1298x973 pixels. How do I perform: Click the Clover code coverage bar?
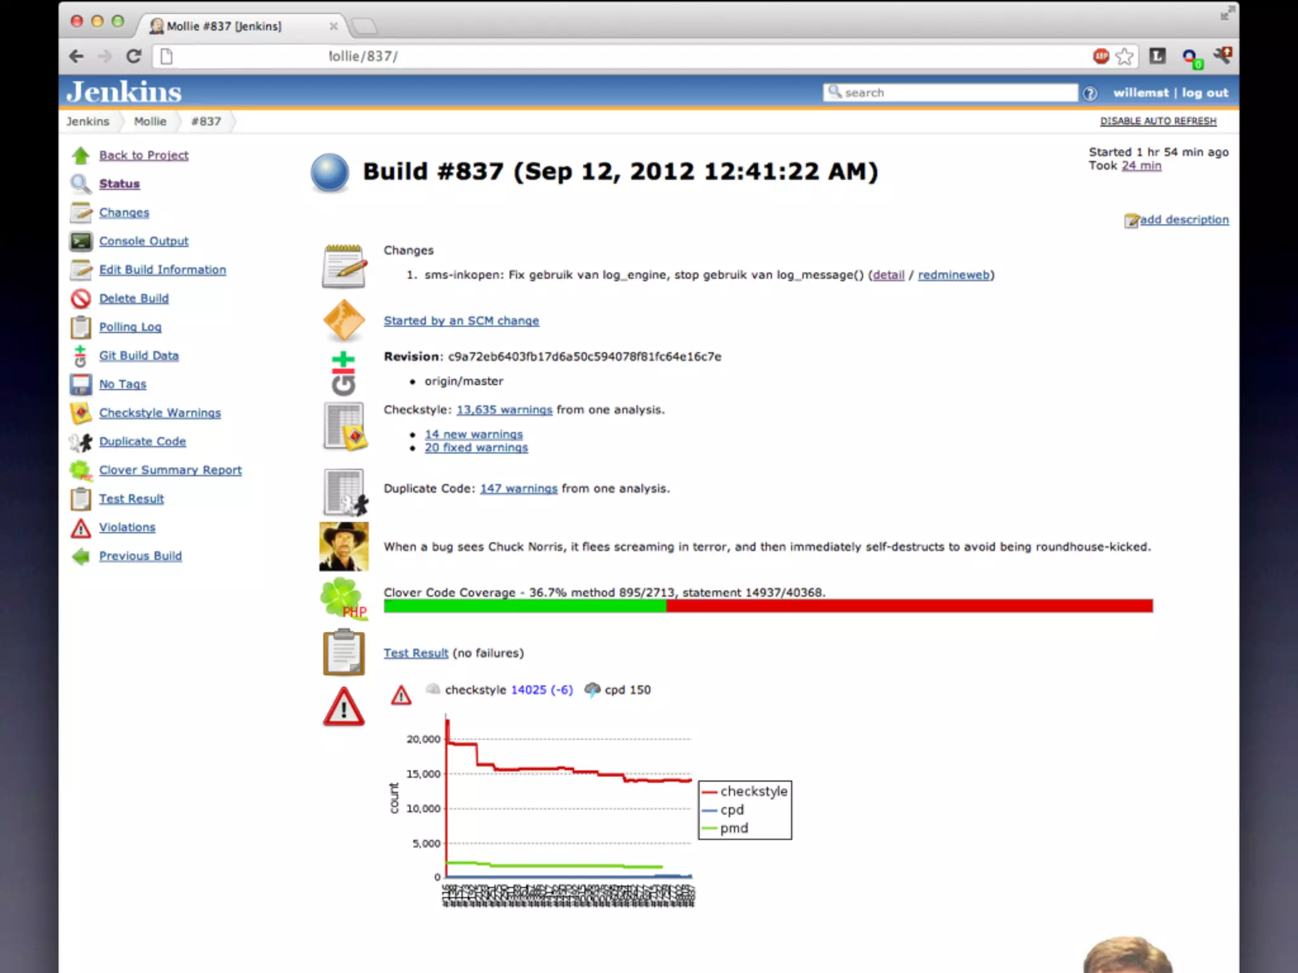click(768, 606)
